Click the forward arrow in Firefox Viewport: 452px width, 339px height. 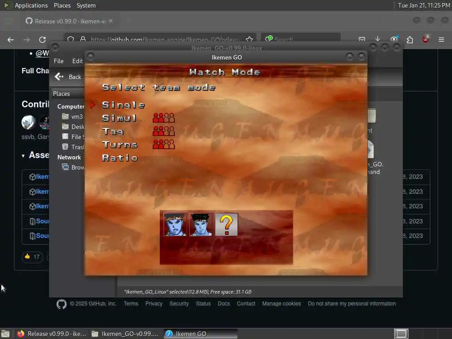coord(26,40)
